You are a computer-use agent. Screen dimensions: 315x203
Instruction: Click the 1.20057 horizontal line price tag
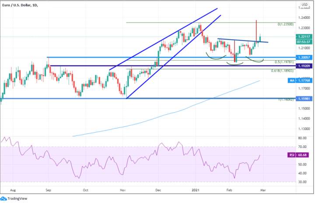pyautogui.click(x=304, y=58)
